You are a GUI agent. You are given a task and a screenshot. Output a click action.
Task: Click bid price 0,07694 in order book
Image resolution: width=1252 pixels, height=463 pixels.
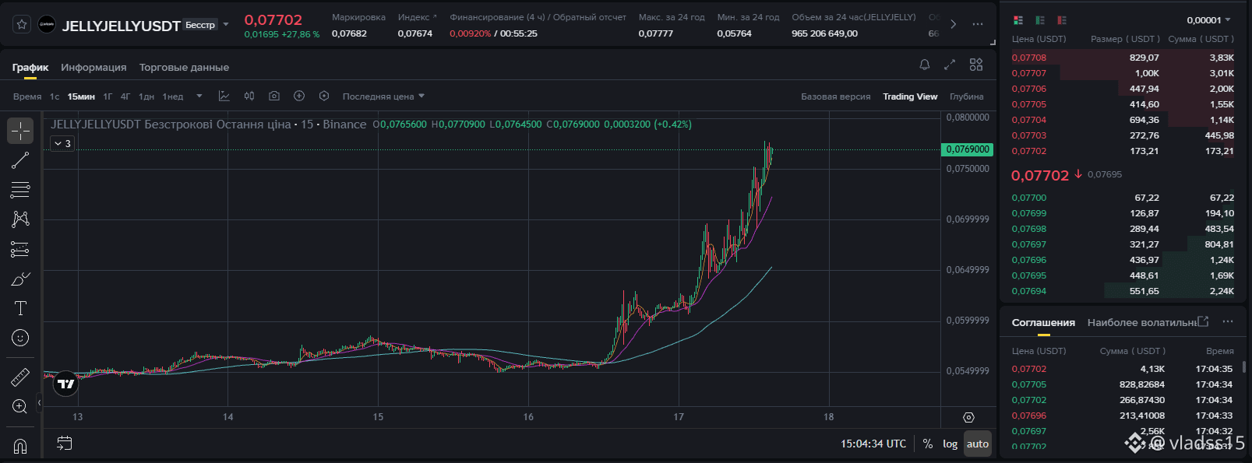coord(1029,291)
